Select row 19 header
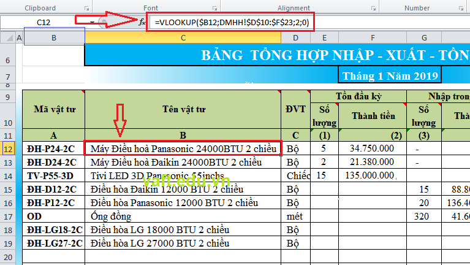470x265 pixels. pyautogui.click(x=8, y=244)
